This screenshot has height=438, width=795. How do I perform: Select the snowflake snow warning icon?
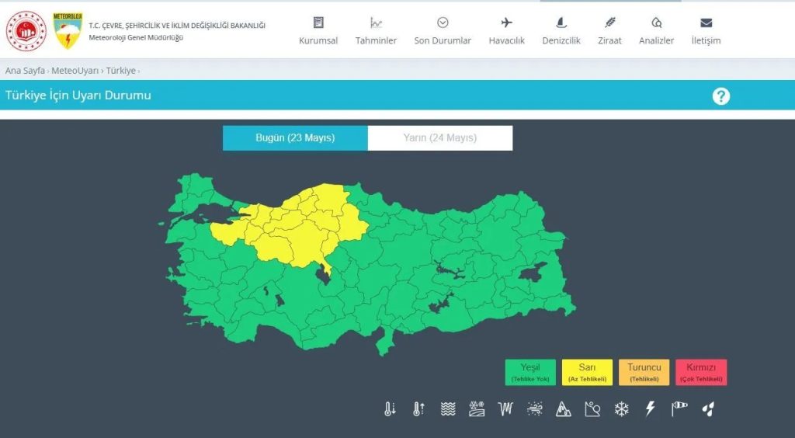(622, 408)
